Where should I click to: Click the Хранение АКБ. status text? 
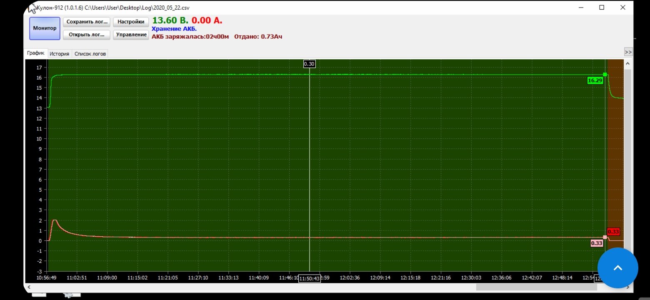click(x=174, y=29)
